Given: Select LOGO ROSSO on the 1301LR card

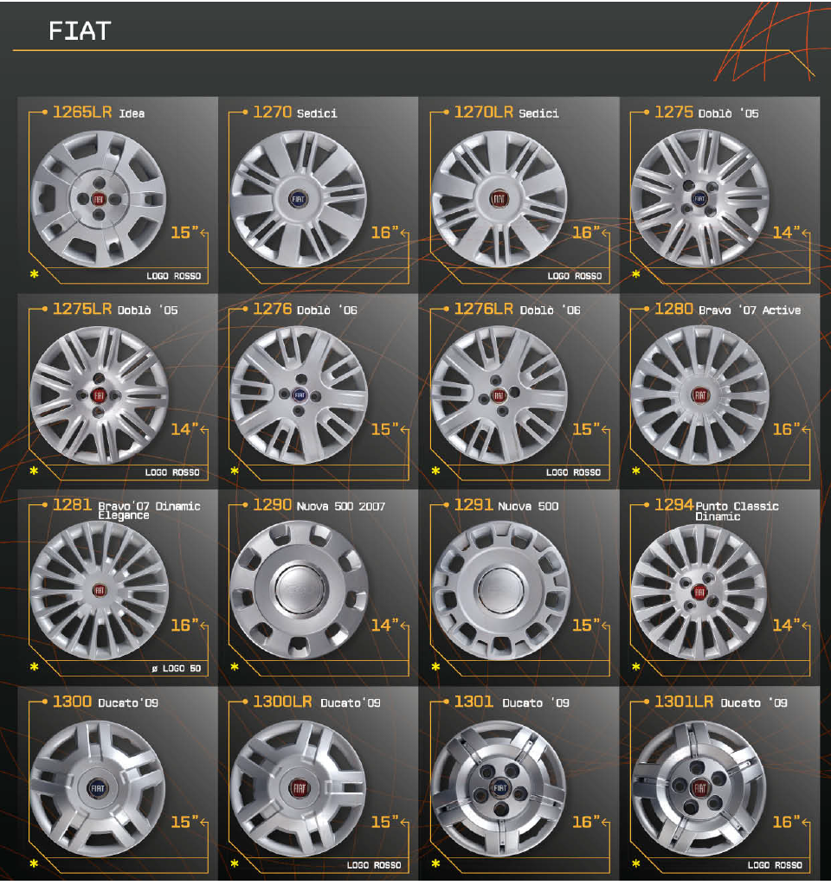Looking at the screenshot, I should click(775, 865).
